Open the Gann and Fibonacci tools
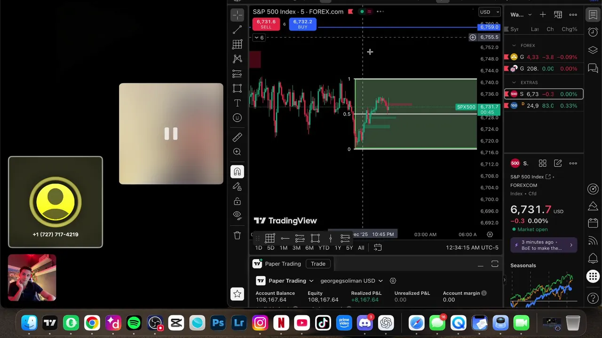Viewport: 602px width, 338px height. point(237,44)
